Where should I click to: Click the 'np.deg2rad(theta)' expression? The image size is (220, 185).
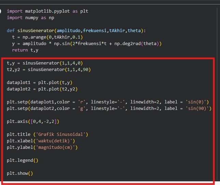pos(137,44)
